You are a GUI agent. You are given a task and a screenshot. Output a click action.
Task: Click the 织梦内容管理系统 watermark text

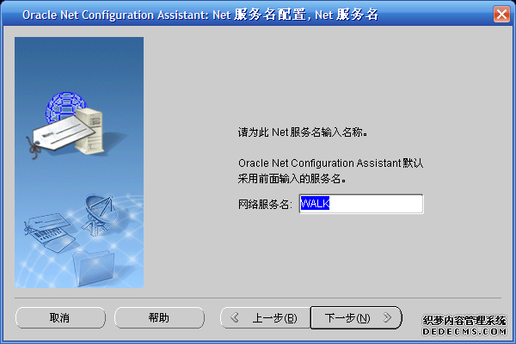click(465, 320)
